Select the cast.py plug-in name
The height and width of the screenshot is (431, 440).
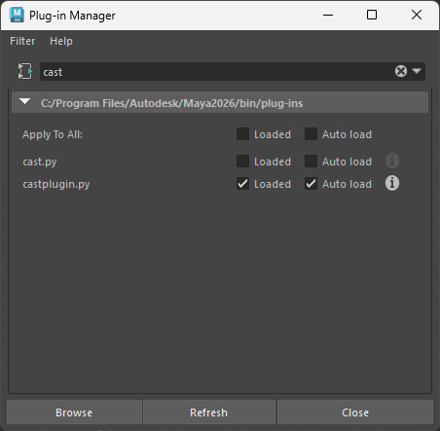click(40, 162)
